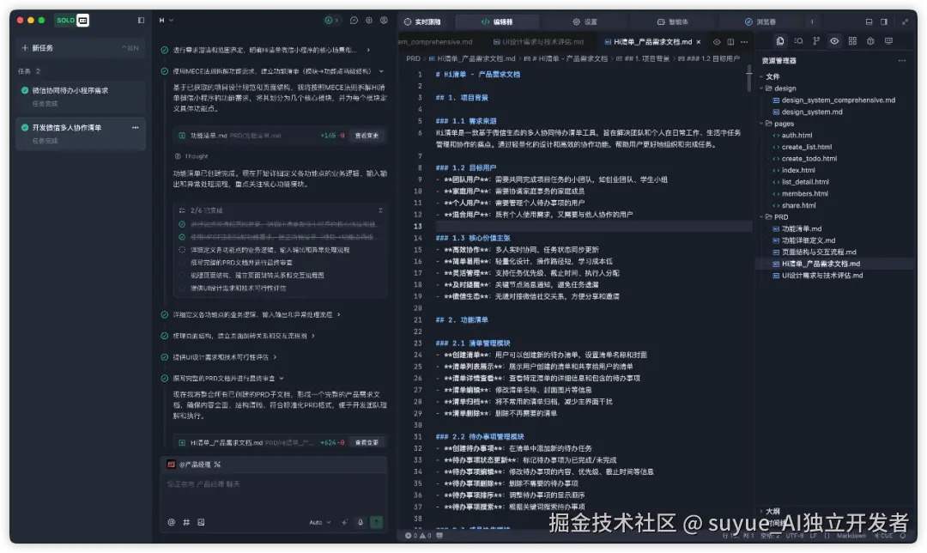The height and width of the screenshot is (553, 927).
Task: Click the Hi清单_产品需求文档.md breadcrumb
Action: 472,58
